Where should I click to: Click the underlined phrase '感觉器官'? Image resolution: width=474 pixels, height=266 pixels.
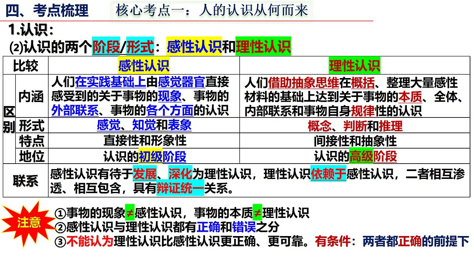(181, 82)
